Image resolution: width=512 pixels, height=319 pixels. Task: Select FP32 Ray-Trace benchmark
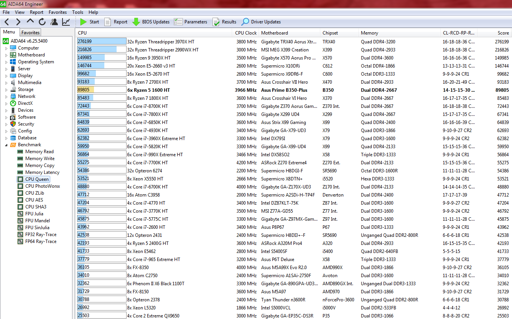[41, 235]
